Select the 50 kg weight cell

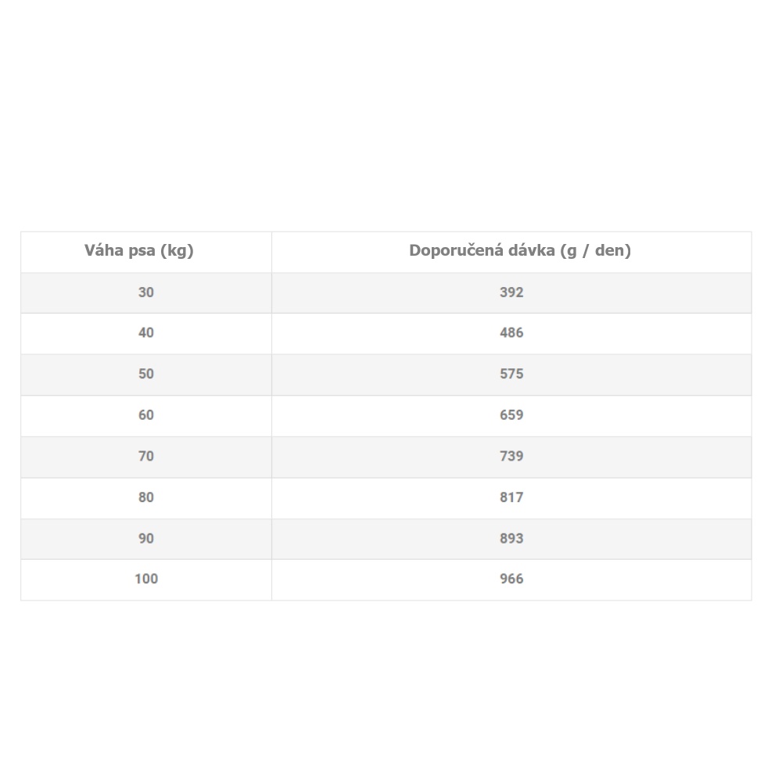146,374
